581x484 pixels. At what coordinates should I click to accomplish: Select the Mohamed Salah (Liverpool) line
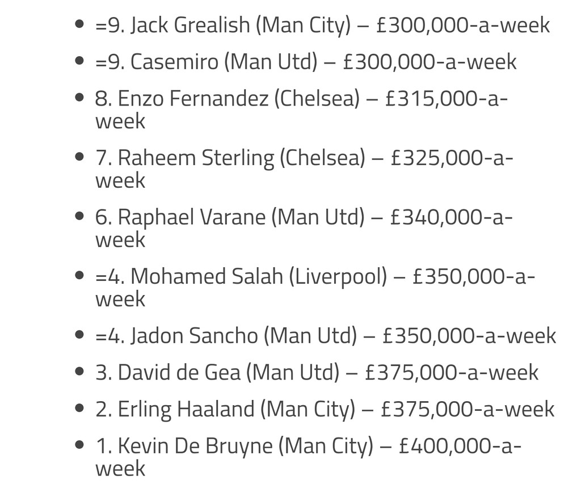[x=315, y=276]
